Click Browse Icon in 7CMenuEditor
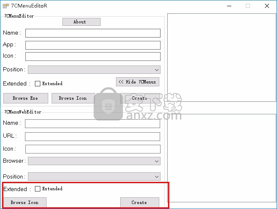 point(73,98)
